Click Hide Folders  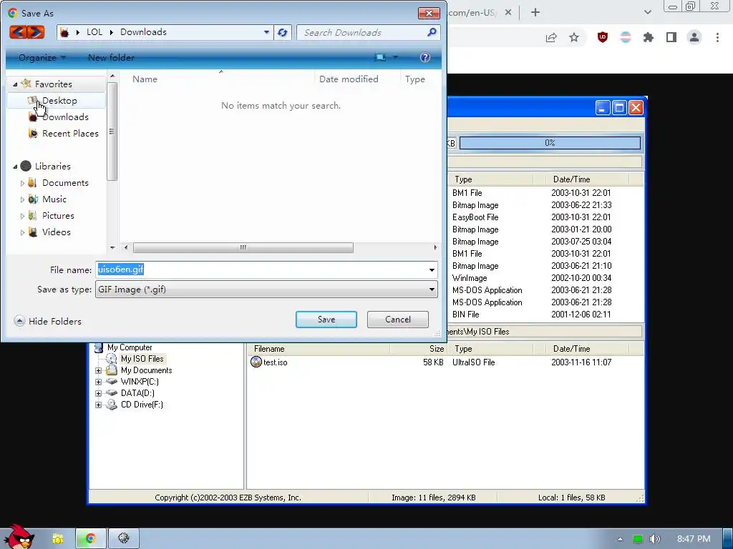48,321
